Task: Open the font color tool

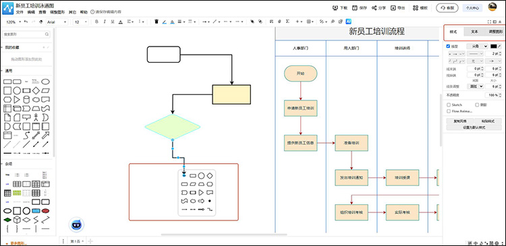Action: (x=120, y=22)
